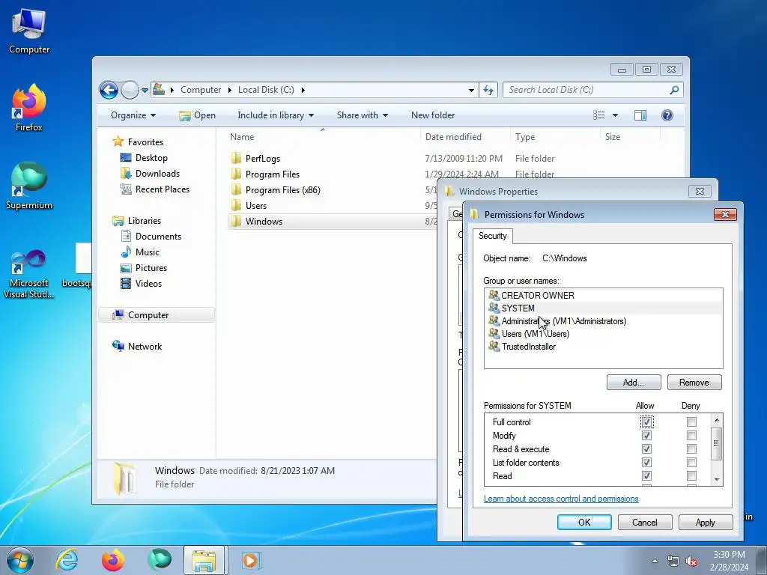Open the address bar history dropdown
The height and width of the screenshot is (575, 767).
471,91
